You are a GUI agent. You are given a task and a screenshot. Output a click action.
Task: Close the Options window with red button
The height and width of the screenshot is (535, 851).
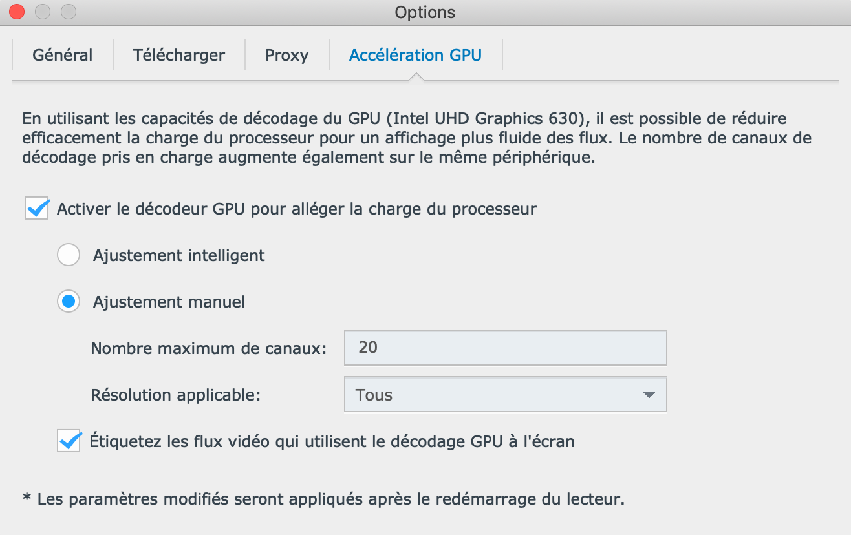pyautogui.click(x=17, y=12)
